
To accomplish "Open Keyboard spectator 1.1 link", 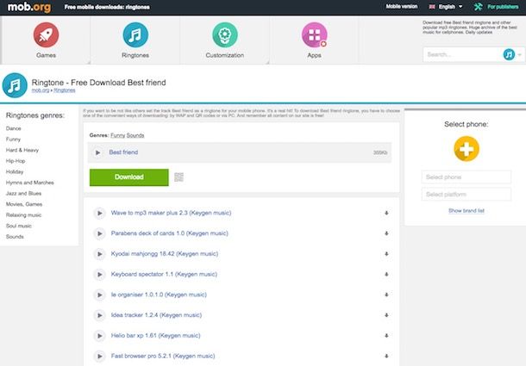I will pyautogui.click(x=164, y=274).
